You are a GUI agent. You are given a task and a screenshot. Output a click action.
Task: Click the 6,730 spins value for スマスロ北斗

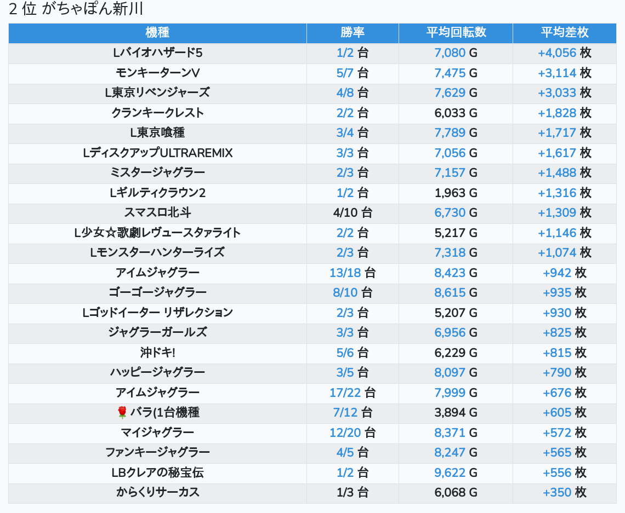[450, 212]
